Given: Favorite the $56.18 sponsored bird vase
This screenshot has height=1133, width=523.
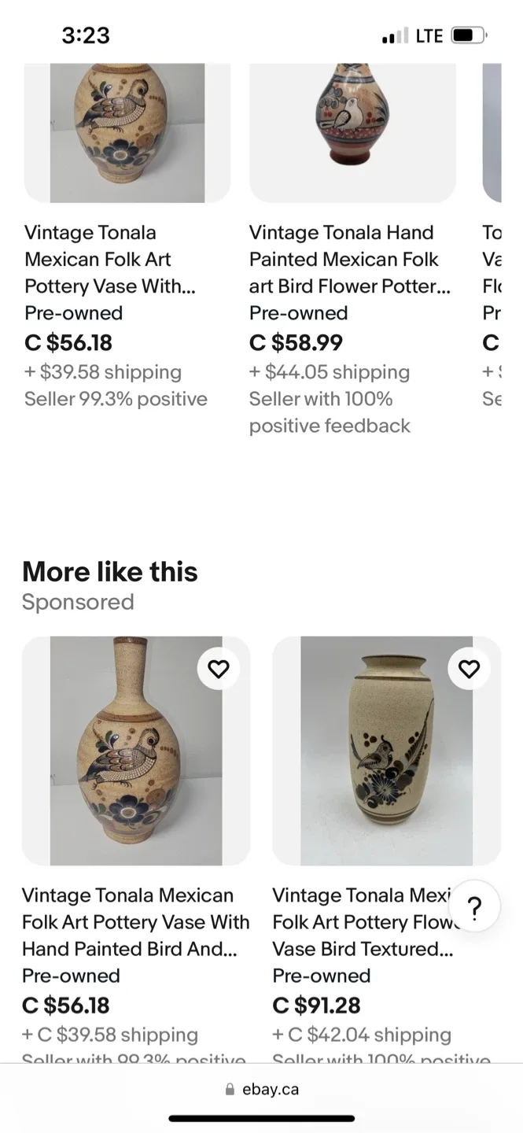Looking at the screenshot, I should point(218,669).
